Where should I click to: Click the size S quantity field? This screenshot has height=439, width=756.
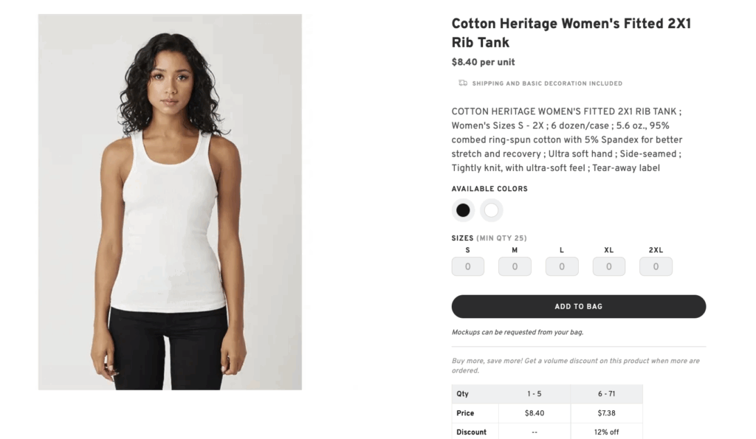coord(467,266)
